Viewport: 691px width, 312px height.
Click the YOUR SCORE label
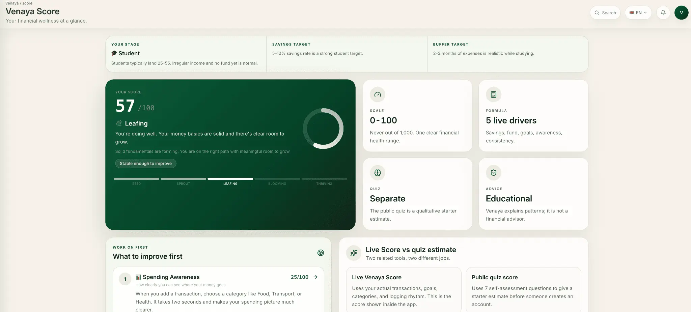128,92
